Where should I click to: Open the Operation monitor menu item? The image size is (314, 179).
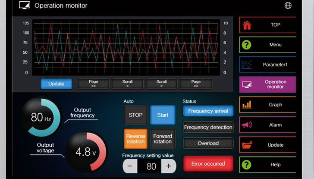(x=267, y=85)
